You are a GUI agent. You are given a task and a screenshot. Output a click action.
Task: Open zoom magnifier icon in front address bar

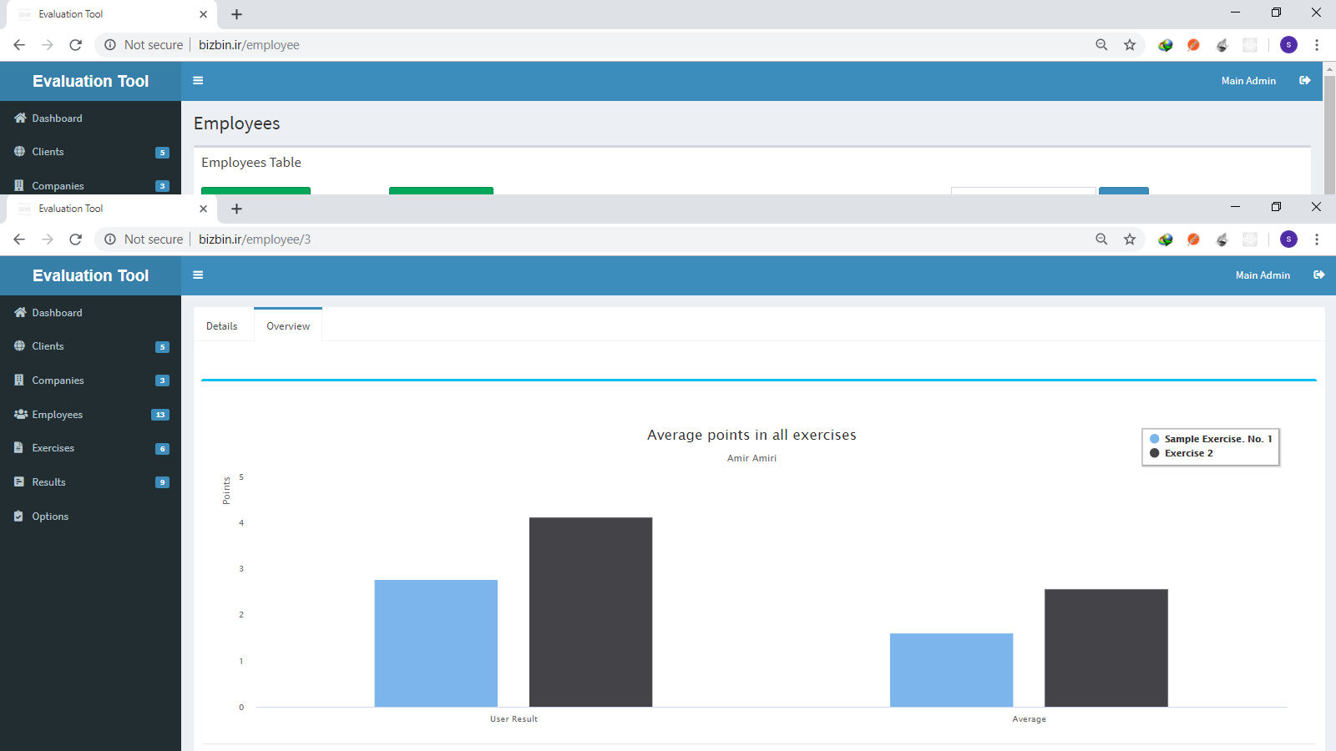[x=1101, y=239]
